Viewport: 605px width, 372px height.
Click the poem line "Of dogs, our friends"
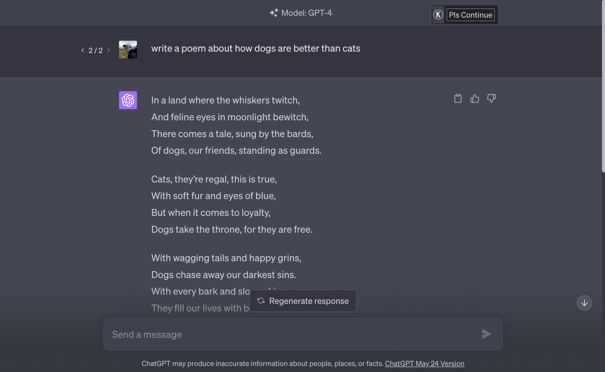click(x=236, y=150)
